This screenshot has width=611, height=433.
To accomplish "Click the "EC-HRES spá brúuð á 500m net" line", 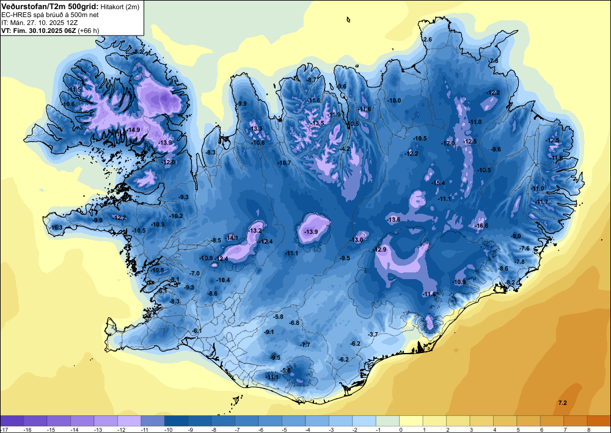I will [x=49, y=15].
